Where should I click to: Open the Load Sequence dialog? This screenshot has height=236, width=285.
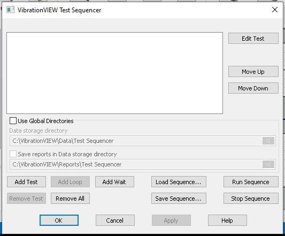(179, 182)
